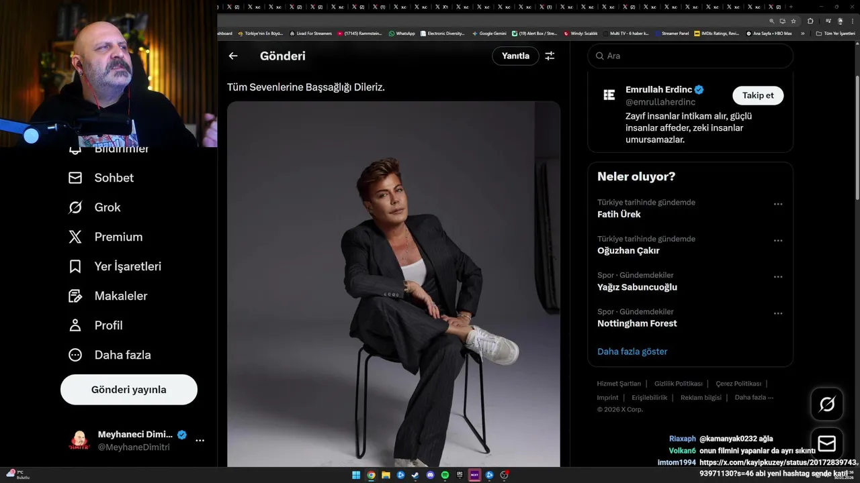Open options for Fatih Ürek trend
The width and height of the screenshot is (860, 483).
[x=778, y=204]
